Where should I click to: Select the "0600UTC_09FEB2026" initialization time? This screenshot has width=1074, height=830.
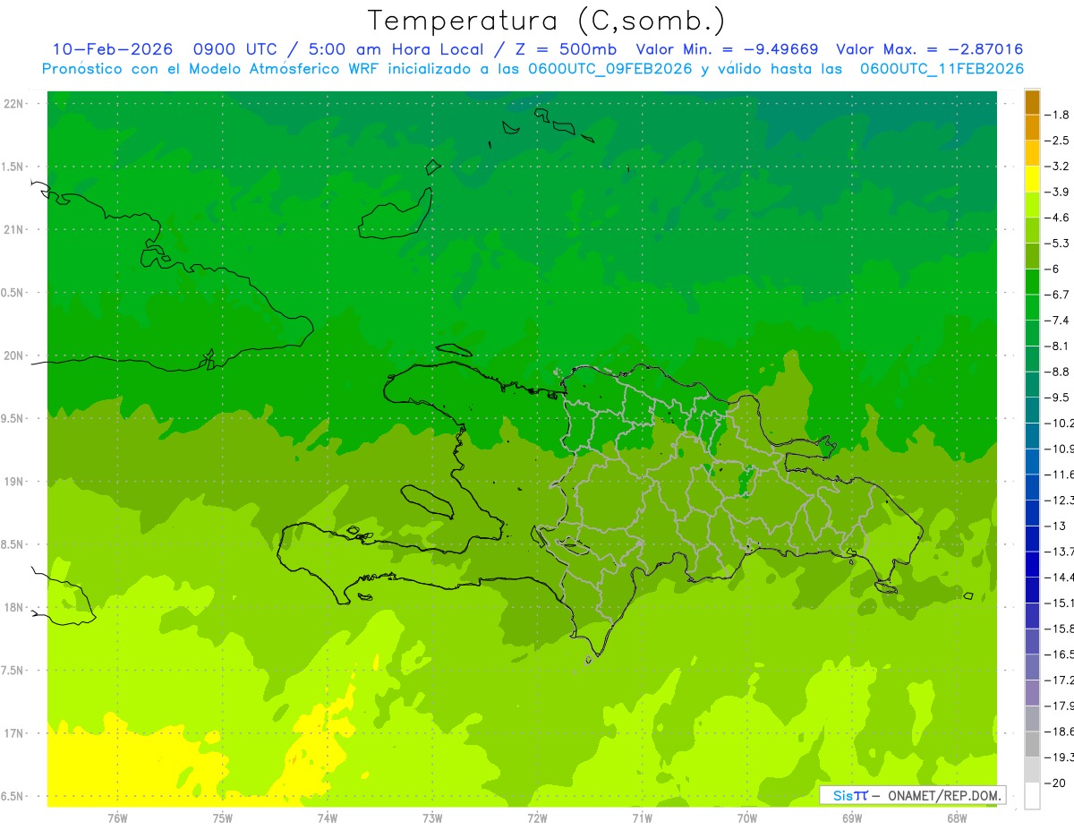pos(610,69)
